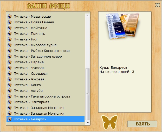This screenshot has width=162, height=132.
Task: Click the scrollbar down arrow
Action: pyautogui.click(x=88, y=123)
